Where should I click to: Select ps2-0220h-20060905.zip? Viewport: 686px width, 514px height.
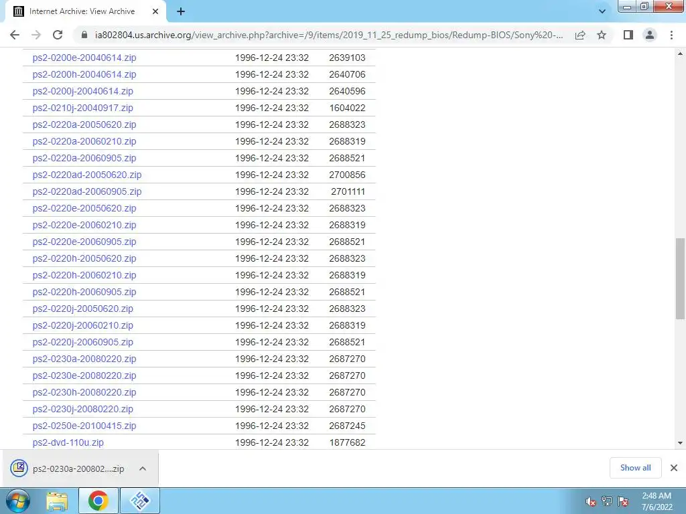(x=84, y=292)
